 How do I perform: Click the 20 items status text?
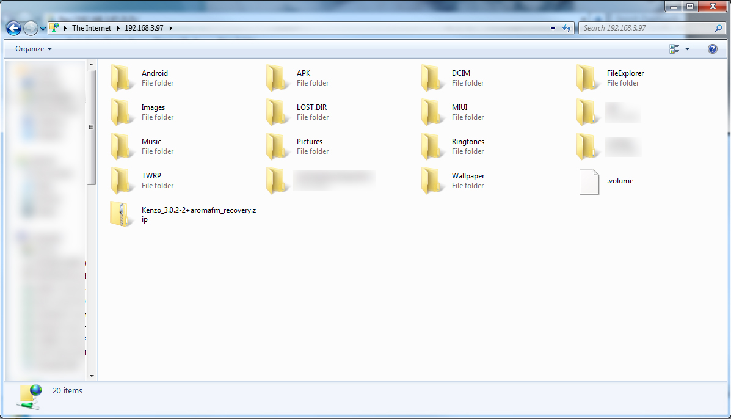tap(67, 390)
